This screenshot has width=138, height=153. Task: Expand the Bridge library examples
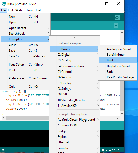74,131
